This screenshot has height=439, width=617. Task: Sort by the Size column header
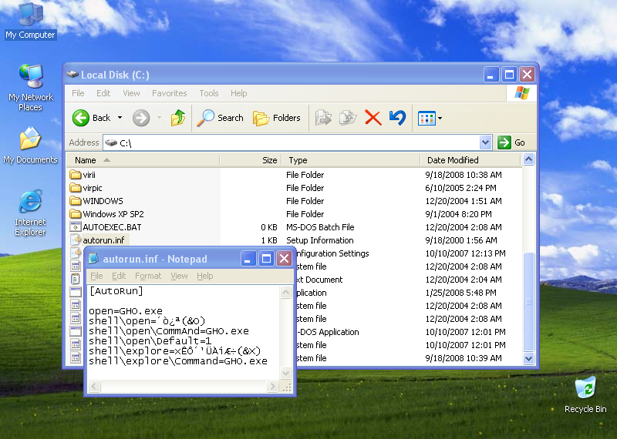[251, 160]
